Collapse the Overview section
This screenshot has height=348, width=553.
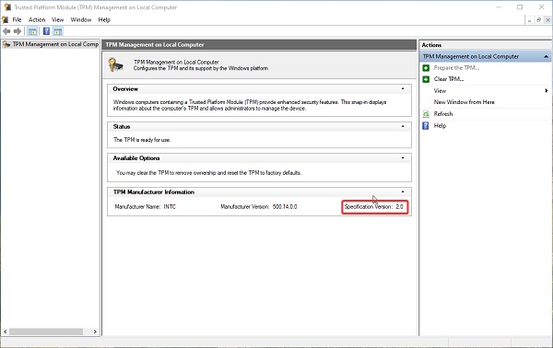403,88
